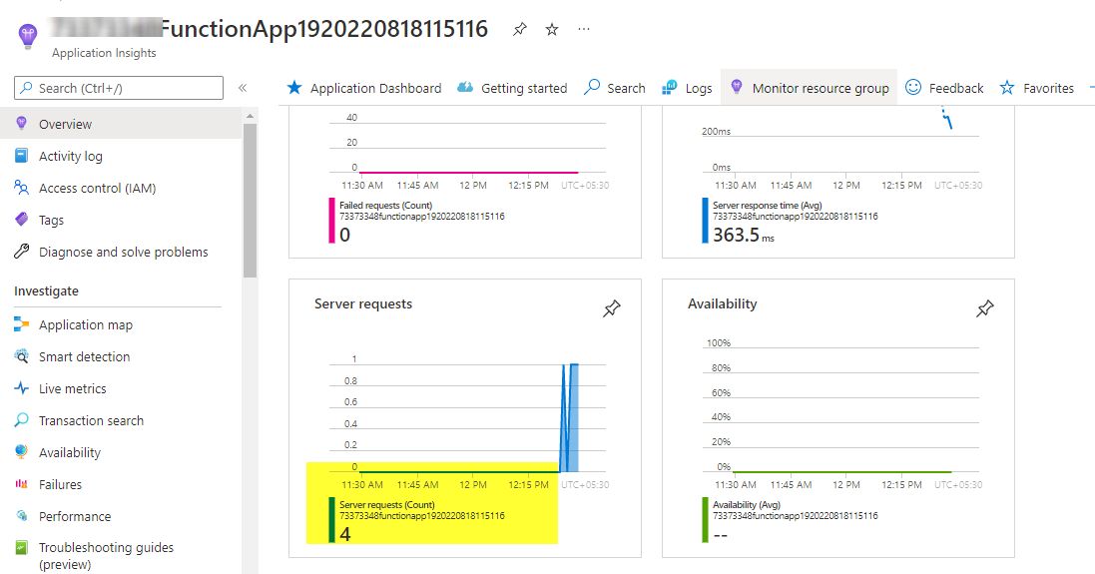Click the Live metrics pulse icon

[x=22, y=388]
